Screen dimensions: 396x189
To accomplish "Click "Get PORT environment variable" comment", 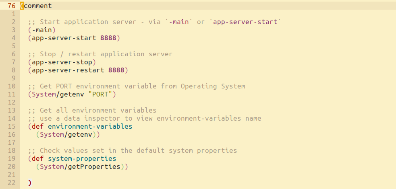I will (x=137, y=86).
